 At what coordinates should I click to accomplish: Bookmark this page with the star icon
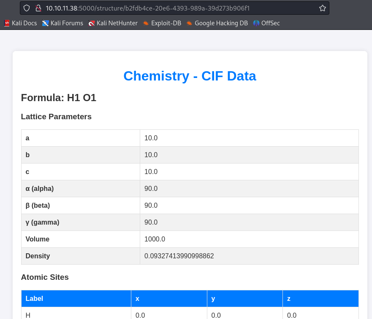click(323, 8)
